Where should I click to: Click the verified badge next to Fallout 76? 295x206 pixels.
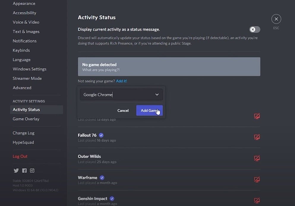click(x=101, y=135)
